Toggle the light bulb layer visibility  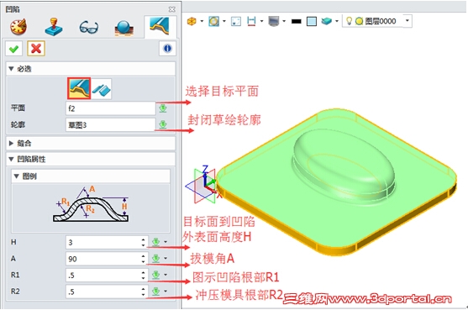click(349, 21)
